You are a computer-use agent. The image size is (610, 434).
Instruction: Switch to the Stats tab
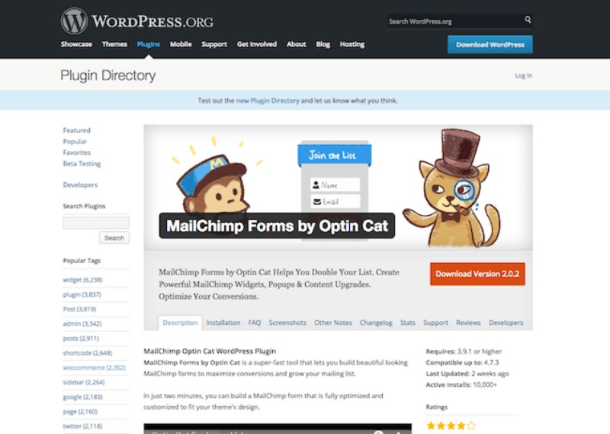point(408,323)
